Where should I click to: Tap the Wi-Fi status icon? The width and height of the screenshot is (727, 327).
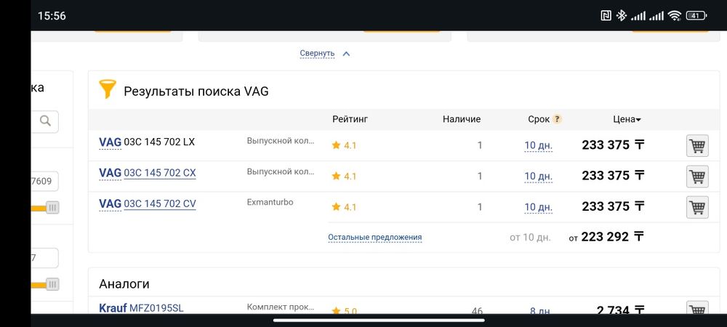(x=675, y=16)
